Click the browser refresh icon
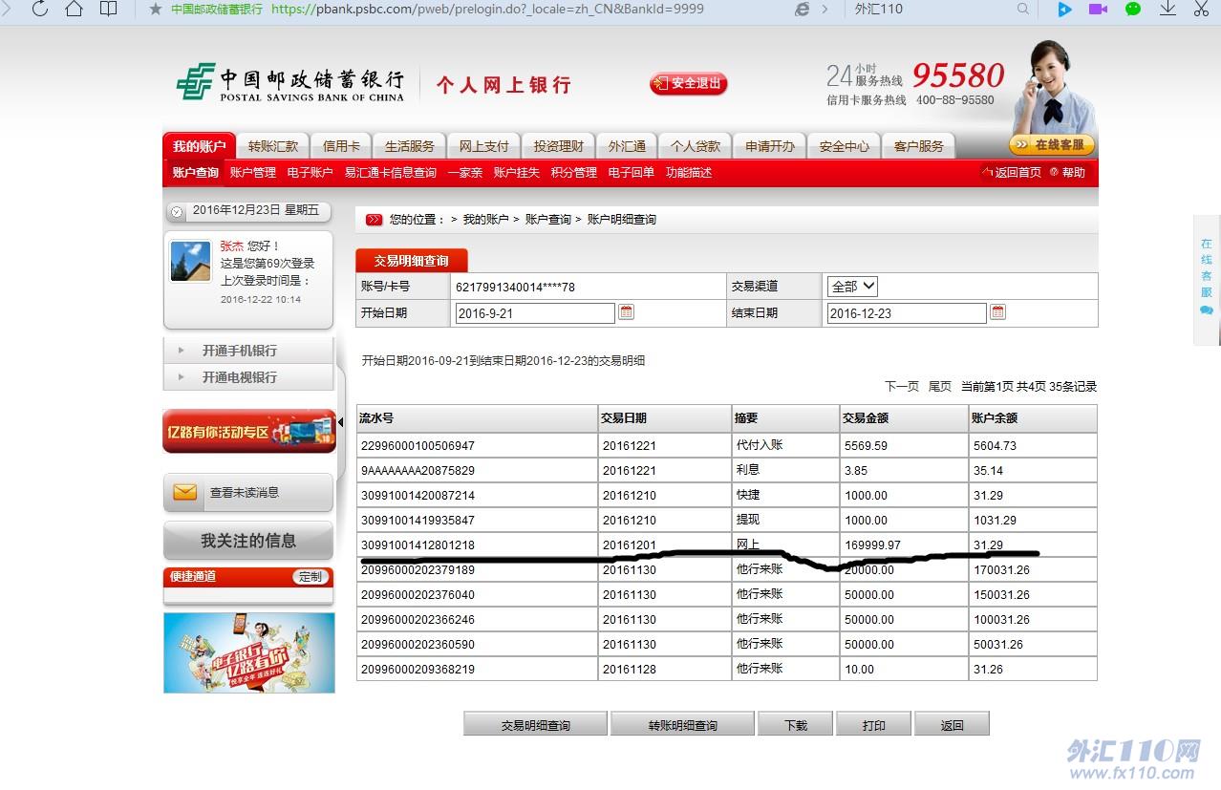This screenshot has height=790, width=1221. click(40, 10)
